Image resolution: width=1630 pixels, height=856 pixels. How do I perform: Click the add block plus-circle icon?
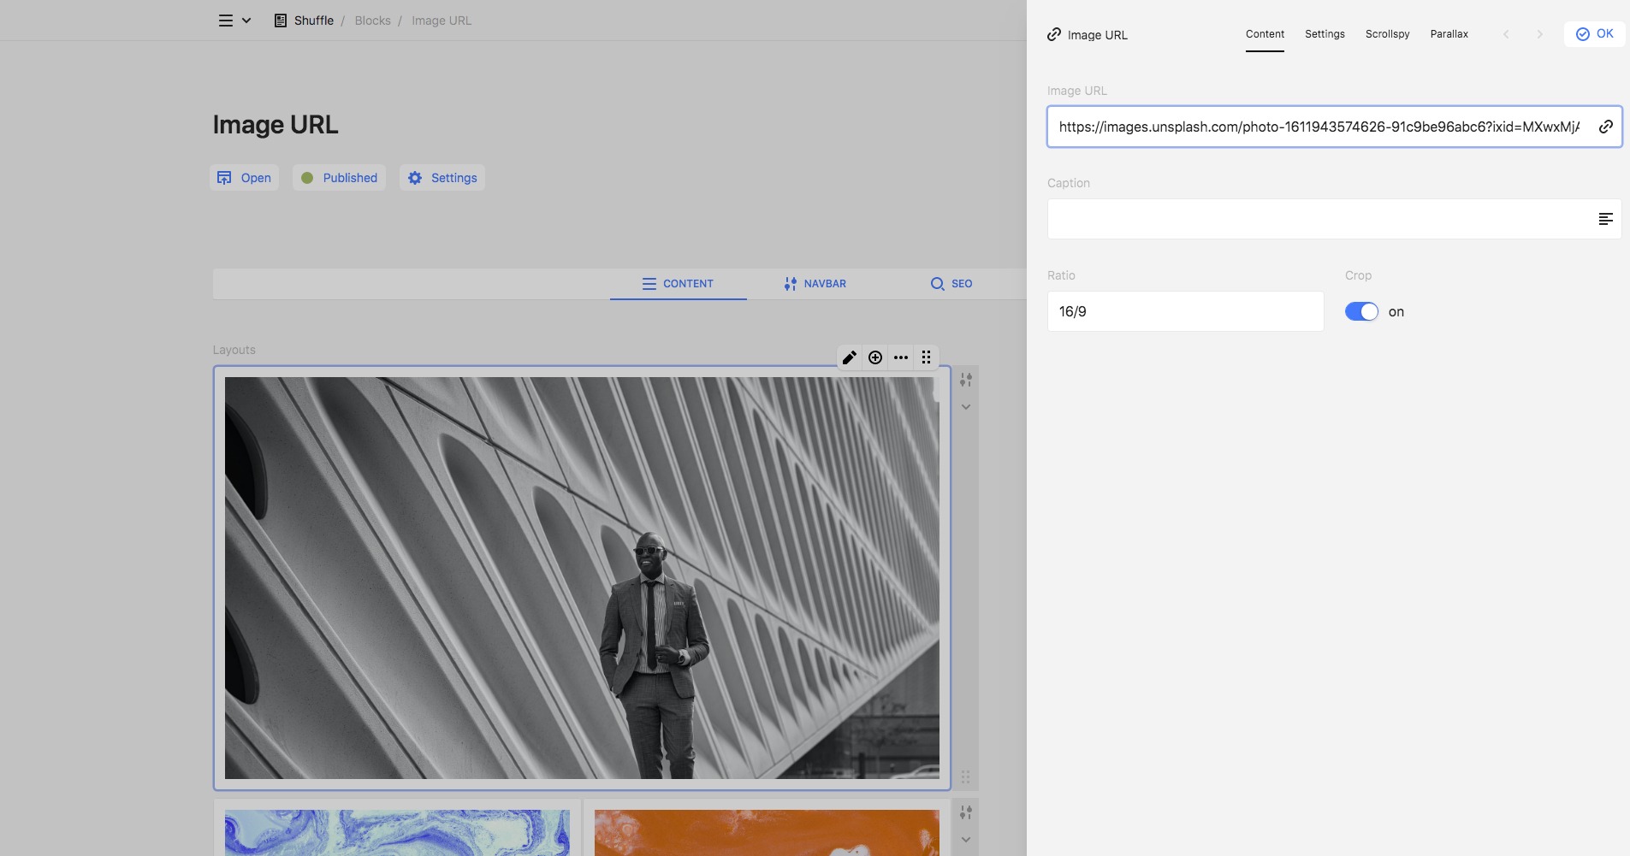pos(875,357)
